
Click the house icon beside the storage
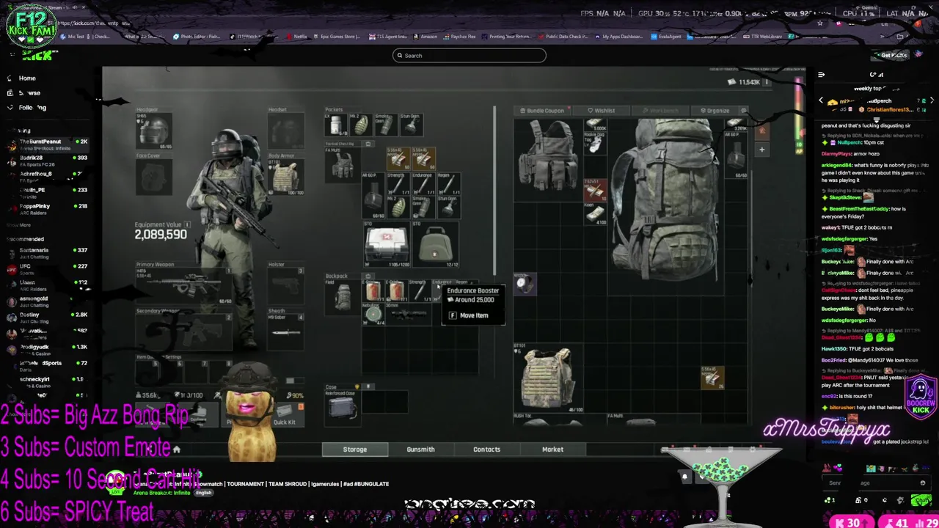pyautogui.click(x=761, y=131)
